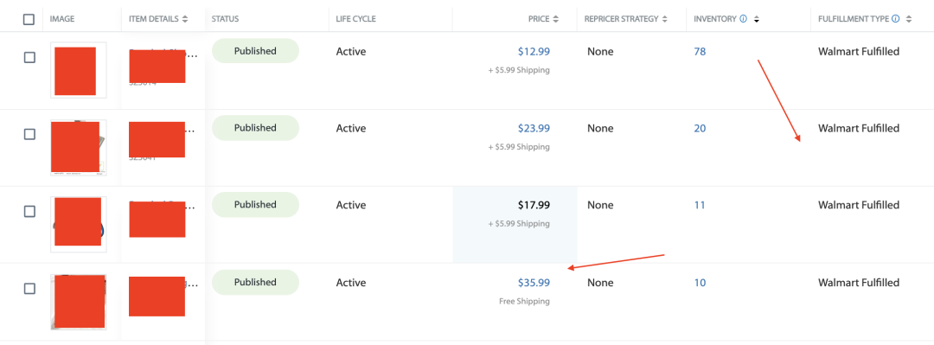Open the last row product thumbnail

click(78, 302)
